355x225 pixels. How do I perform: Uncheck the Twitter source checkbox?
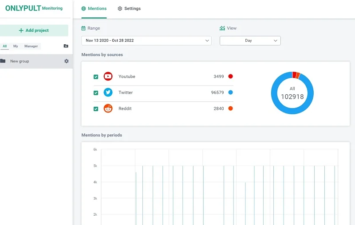(x=96, y=93)
